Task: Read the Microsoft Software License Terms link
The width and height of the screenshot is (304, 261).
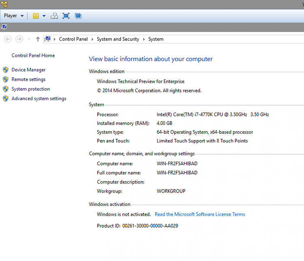Action: tap(200, 214)
